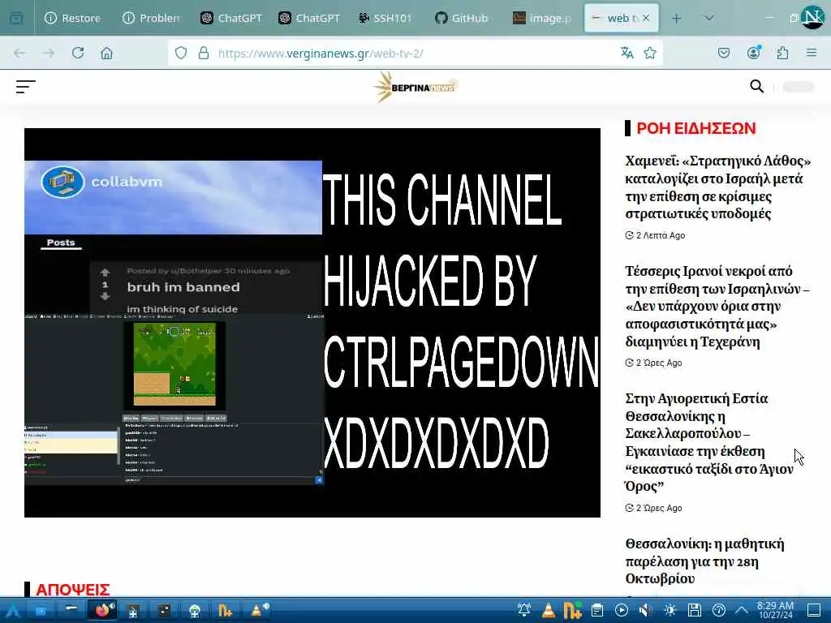The width and height of the screenshot is (831, 623).
Task: Open screen brightness tray icon
Action: click(x=670, y=610)
